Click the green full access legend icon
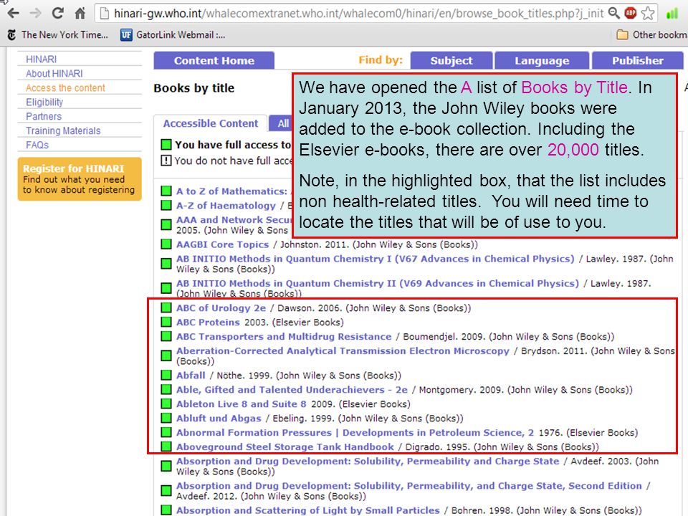The width and height of the screenshot is (688, 516). [x=166, y=144]
